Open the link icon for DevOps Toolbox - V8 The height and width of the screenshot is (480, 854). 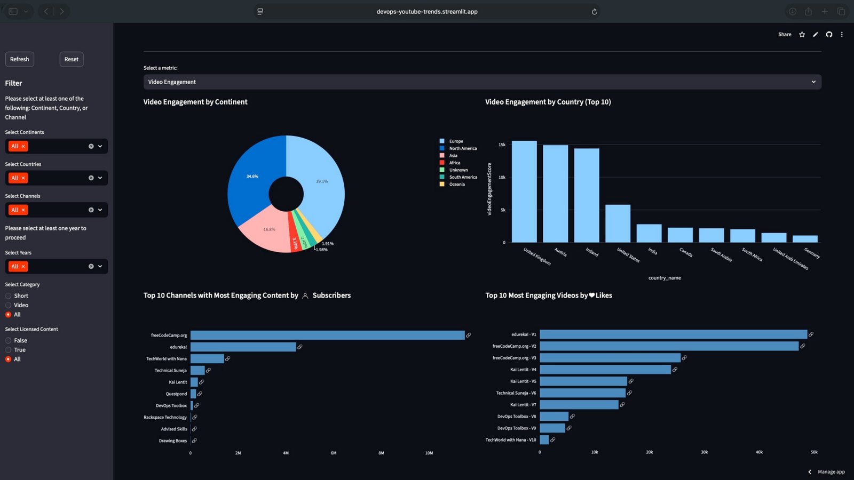tap(573, 417)
